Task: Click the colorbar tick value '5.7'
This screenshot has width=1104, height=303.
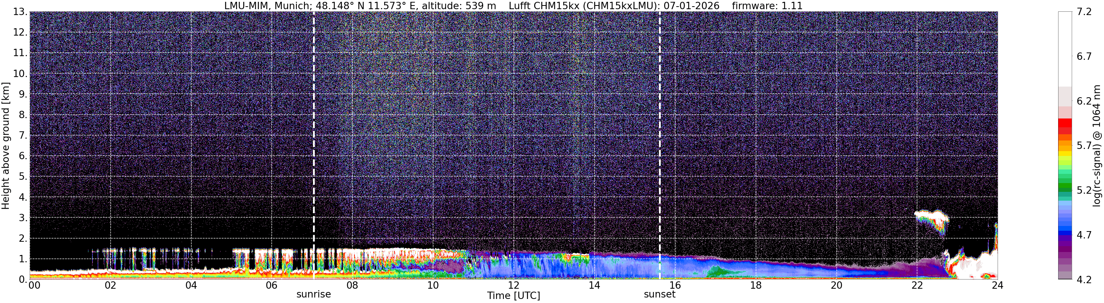Action: pyautogui.click(x=1084, y=145)
